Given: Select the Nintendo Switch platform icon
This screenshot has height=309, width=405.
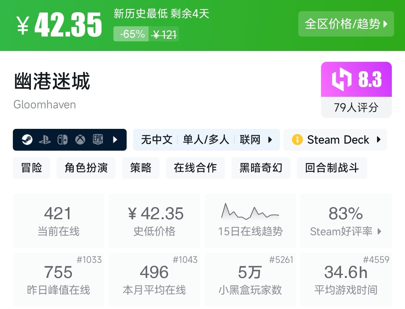Looking at the screenshot, I should tap(63, 140).
